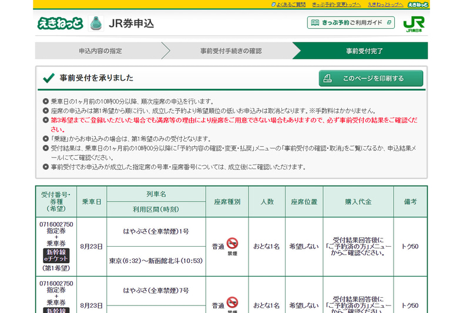Screen dimensions: 470x313
Task: Click the 号車・座席番号 bullet line
Action: point(179,167)
